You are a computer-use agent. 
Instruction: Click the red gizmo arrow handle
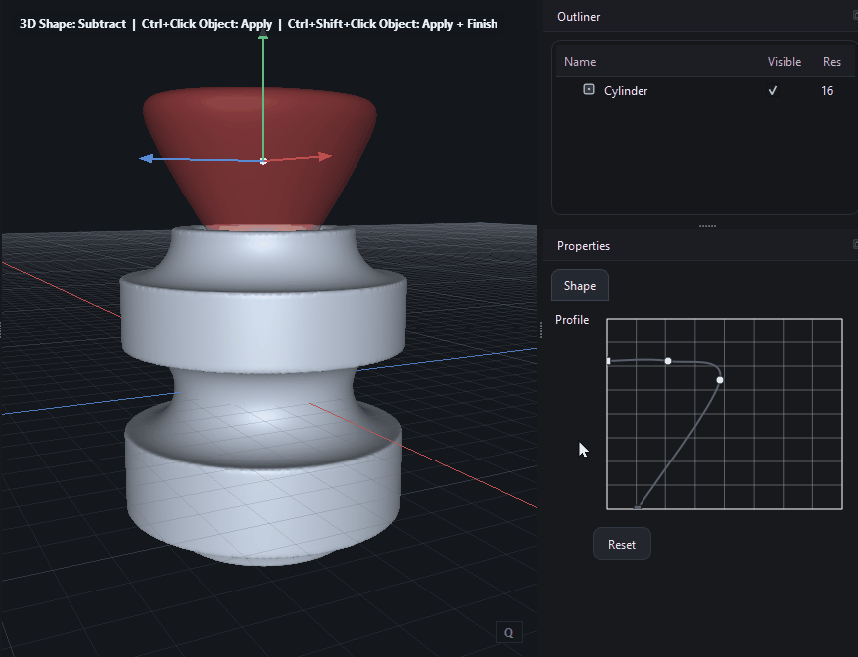[325, 156]
